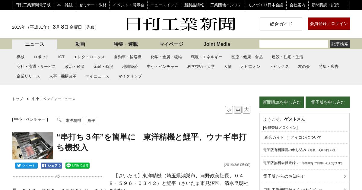Send the article via LINEで送る
The width and height of the screenshot is (362, 190).
point(78,166)
